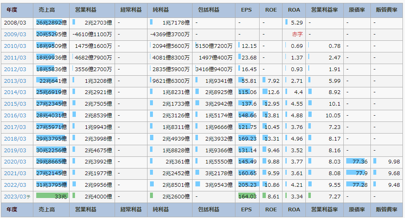
Task: Select forecast EPS value 164.03
Action: (247, 197)
